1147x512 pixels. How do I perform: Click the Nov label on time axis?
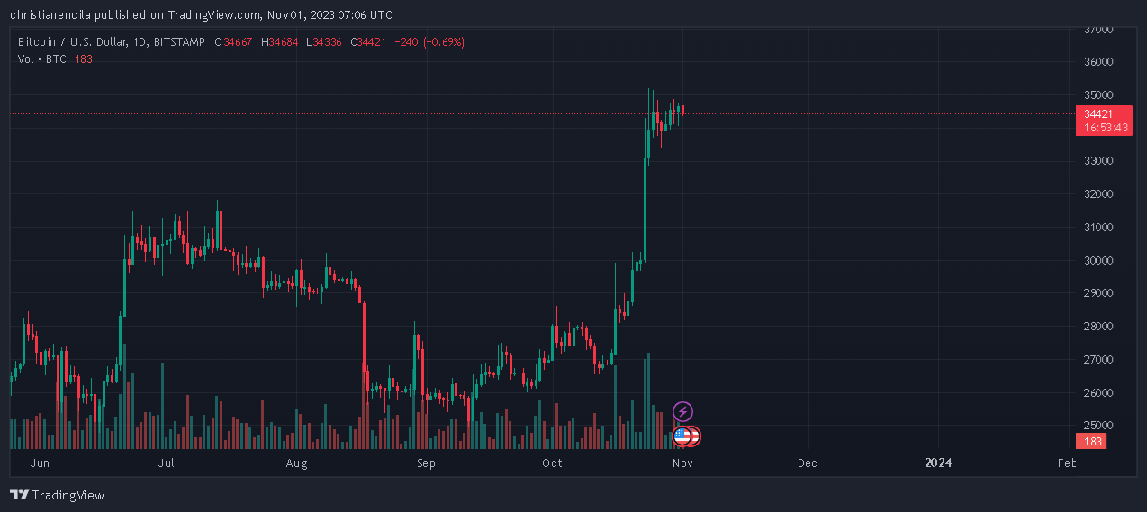[x=682, y=463]
